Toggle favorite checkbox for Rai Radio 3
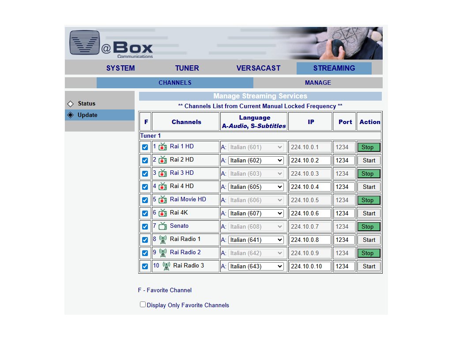452x339 pixels. (145, 267)
